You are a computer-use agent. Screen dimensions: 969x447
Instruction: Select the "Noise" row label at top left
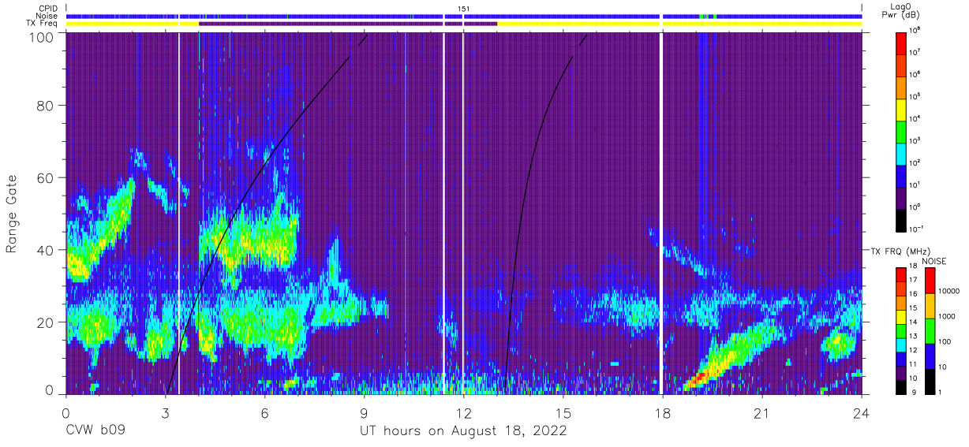[46, 16]
